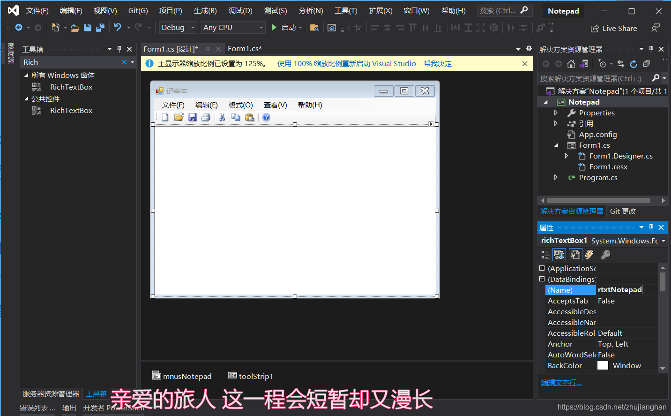This screenshot has width=671, height=416.
Task: Open the Start button dropdown arrow
Action: point(300,28)
